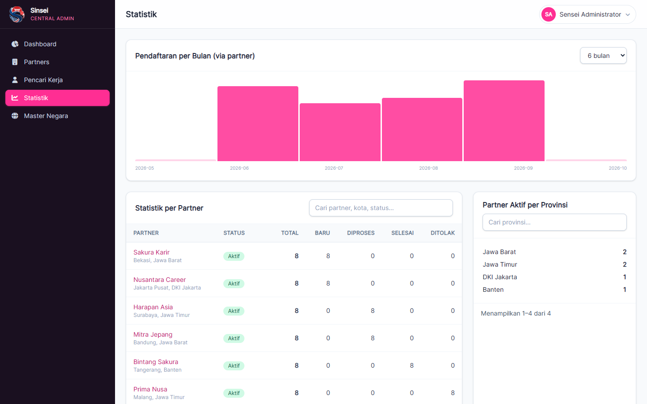Expand the Sensei Administrator account menu
The image size is (647, 404).
588,14
